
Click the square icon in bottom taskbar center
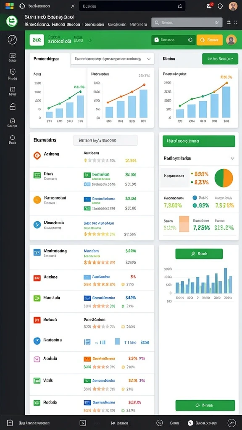(x=83, y=423)
